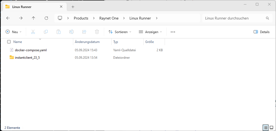Click the Share icon in toolbar
The width and height of the screenshot is (276, 131).
84,32
